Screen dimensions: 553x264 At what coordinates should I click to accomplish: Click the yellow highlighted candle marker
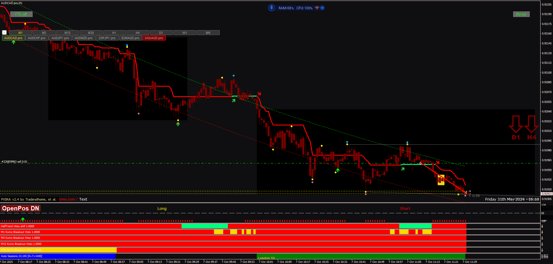tap(441, 180)
